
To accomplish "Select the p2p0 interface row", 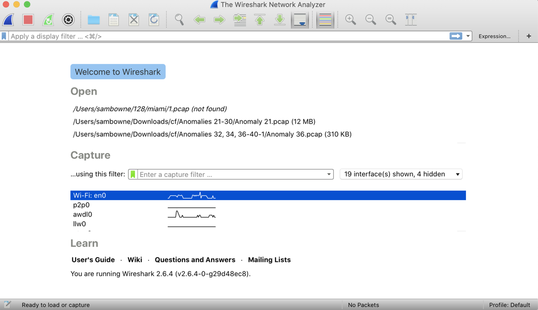I will [268, 205].
